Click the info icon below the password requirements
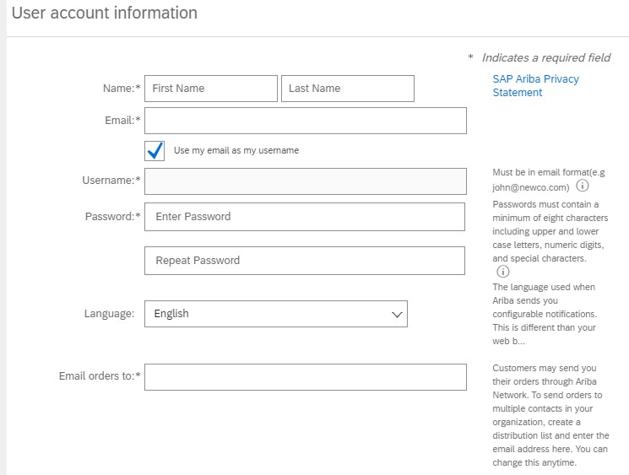Image resolution: width=629 pixels, height=475 pixels. tap(503, 272)
